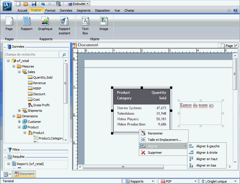Open the Données ribbon tab
This screenshot has width=240, height=184.
(x=66, y=10)
